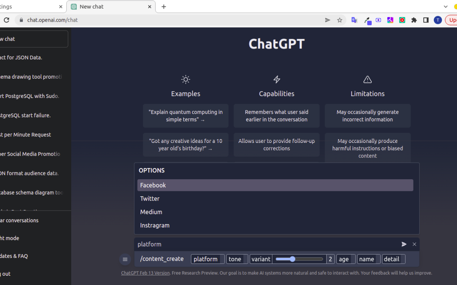
Task: Click the lock icon in the address bar
Action: (x=21, y=20)
